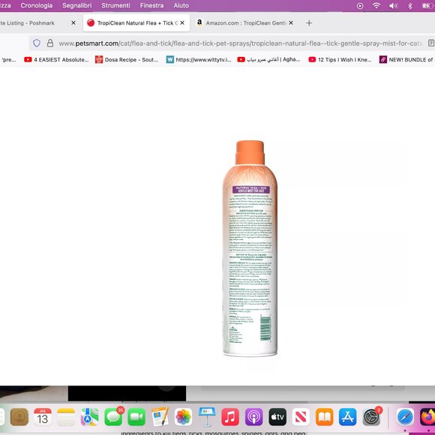Click the battery status icon
435x435 pixels.
427,6
